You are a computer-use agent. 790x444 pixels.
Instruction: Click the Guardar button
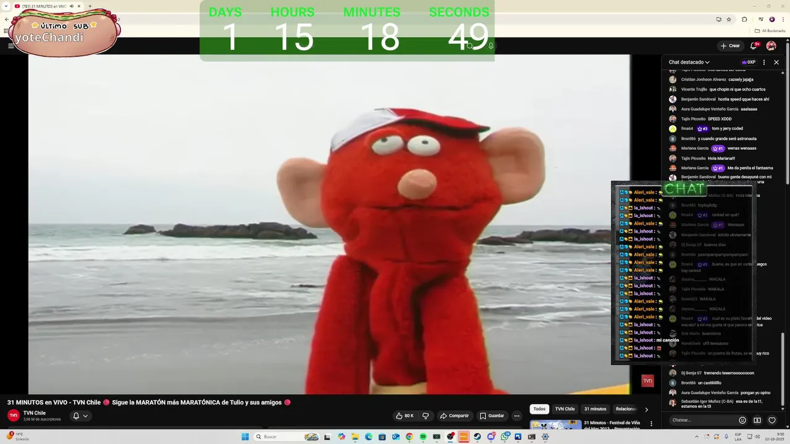pyautogui.click(x=492, y=416)
